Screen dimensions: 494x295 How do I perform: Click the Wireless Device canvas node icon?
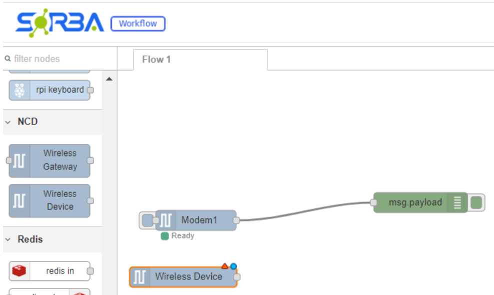(x=140, y=276)
